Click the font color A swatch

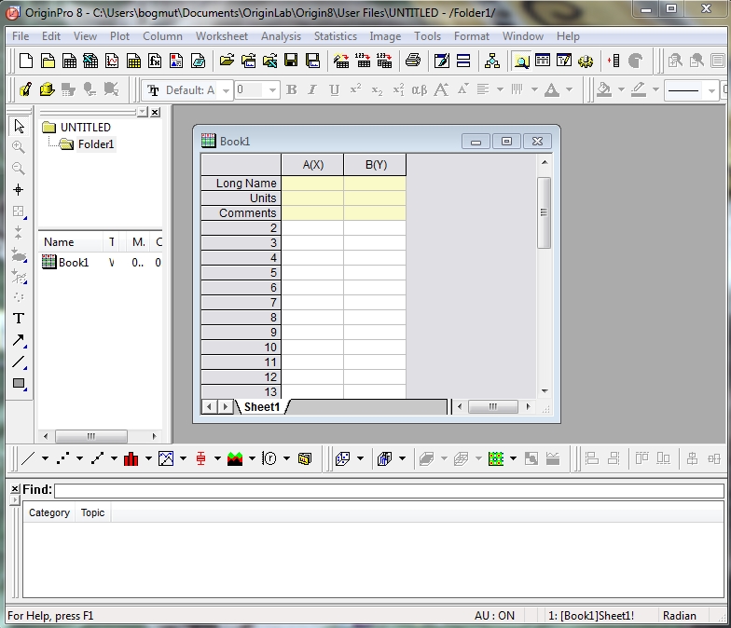(552, 89)
